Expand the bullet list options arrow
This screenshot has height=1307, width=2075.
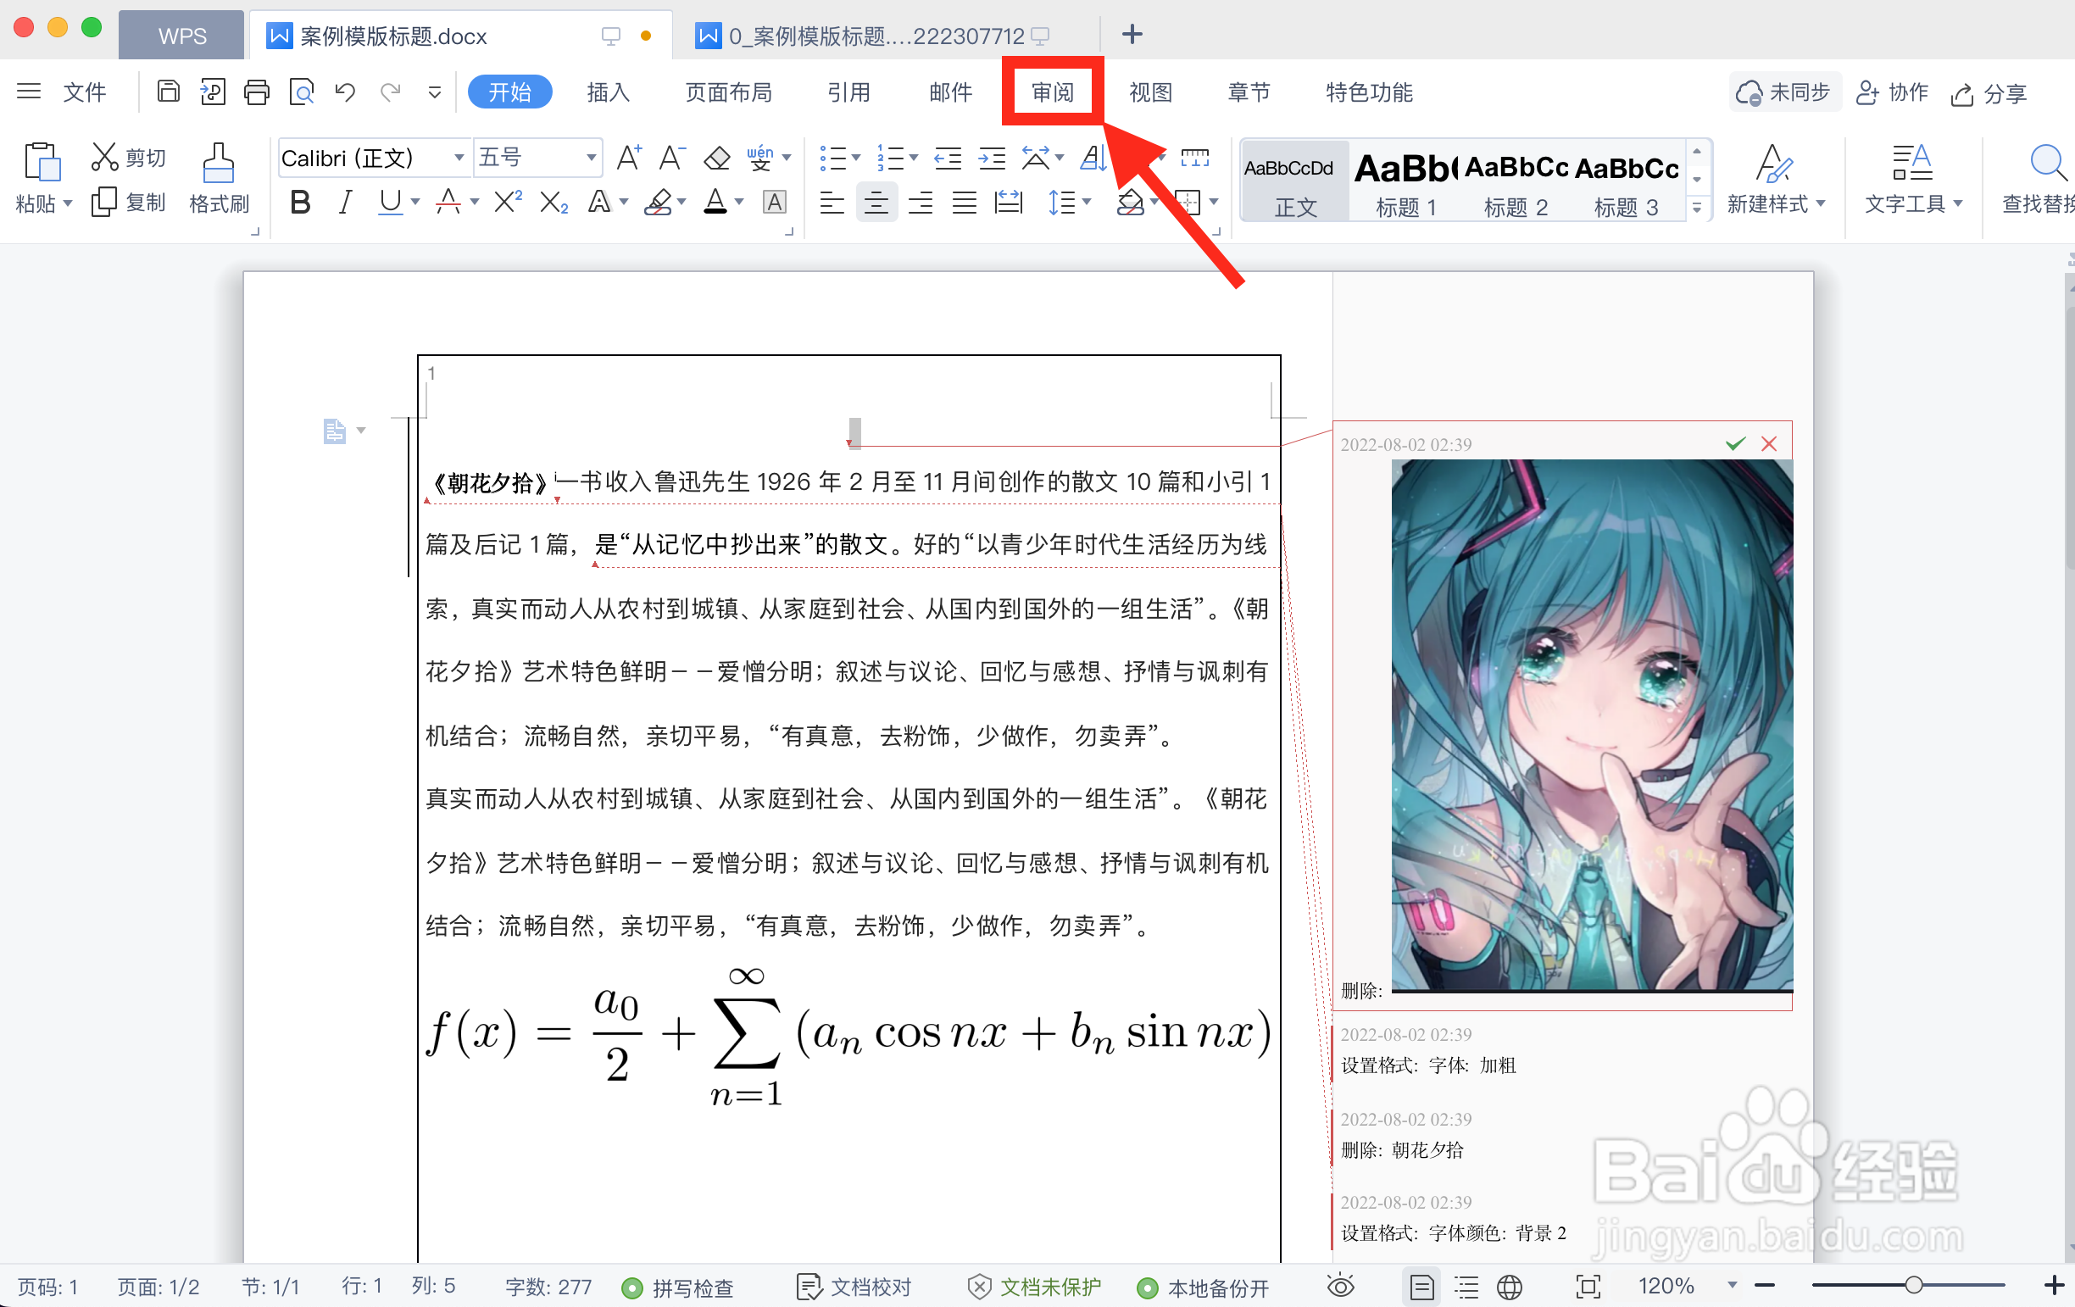[x=855, y=158]
